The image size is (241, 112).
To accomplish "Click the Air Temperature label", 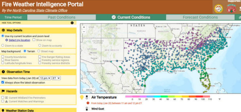I will point(104,97).
